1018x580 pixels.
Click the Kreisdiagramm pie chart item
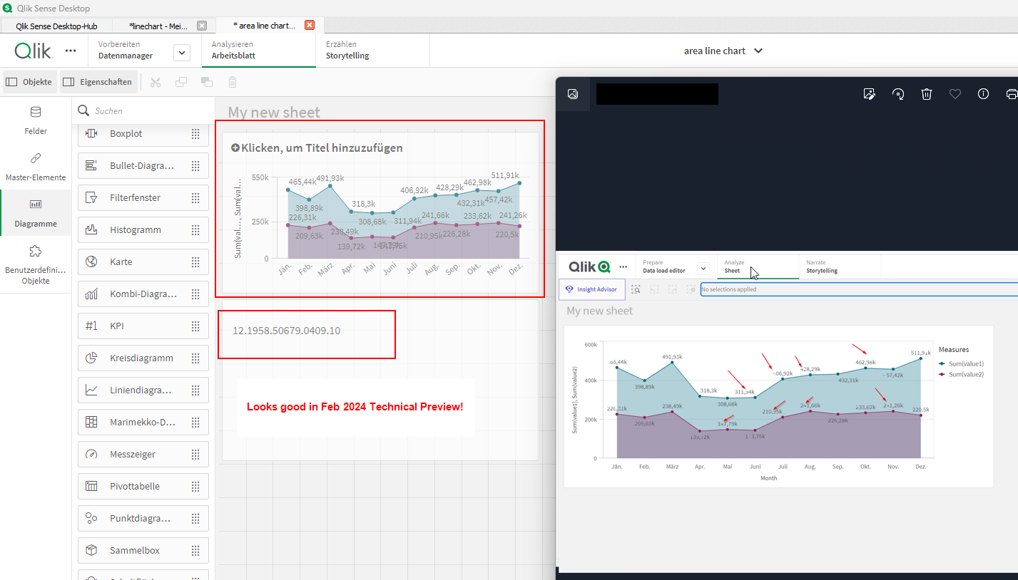click(x=143, y=358)
